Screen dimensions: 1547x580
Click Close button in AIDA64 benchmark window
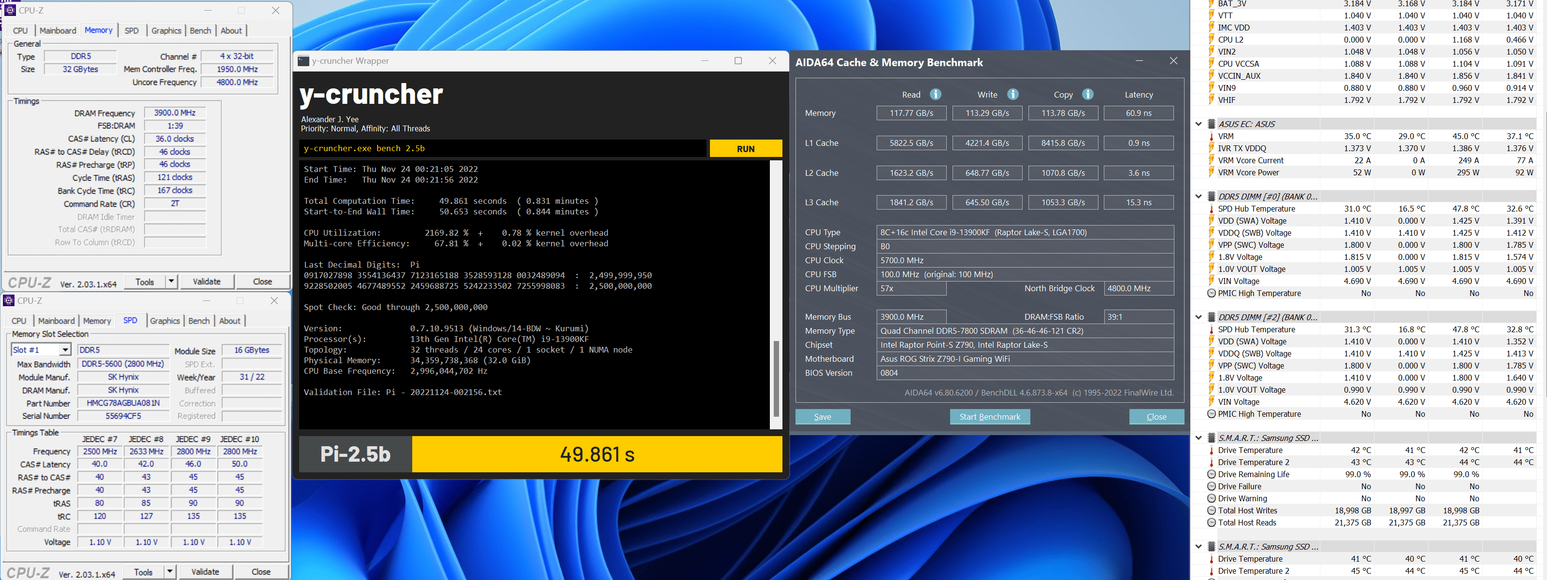1156,416
